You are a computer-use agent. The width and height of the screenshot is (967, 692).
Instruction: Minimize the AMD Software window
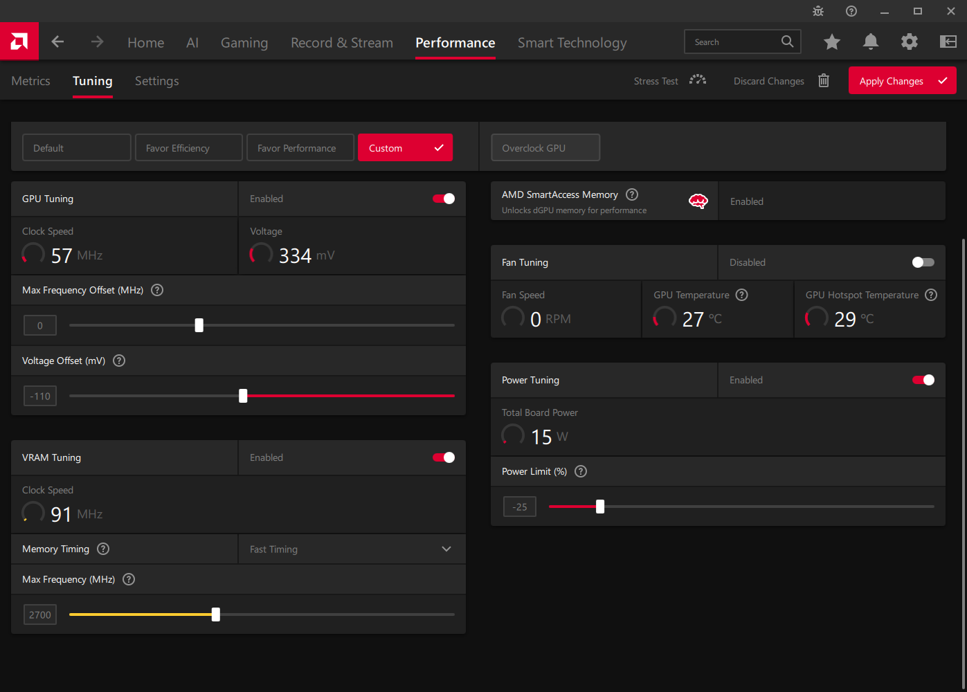[x=885, y=11]
